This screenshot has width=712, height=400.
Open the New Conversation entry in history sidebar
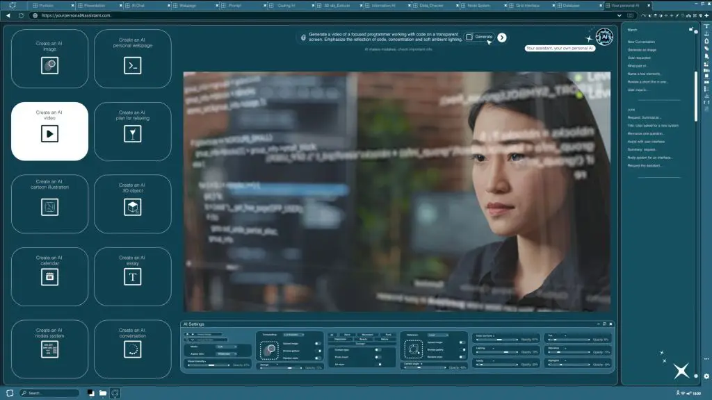click(x=642, y=42)
